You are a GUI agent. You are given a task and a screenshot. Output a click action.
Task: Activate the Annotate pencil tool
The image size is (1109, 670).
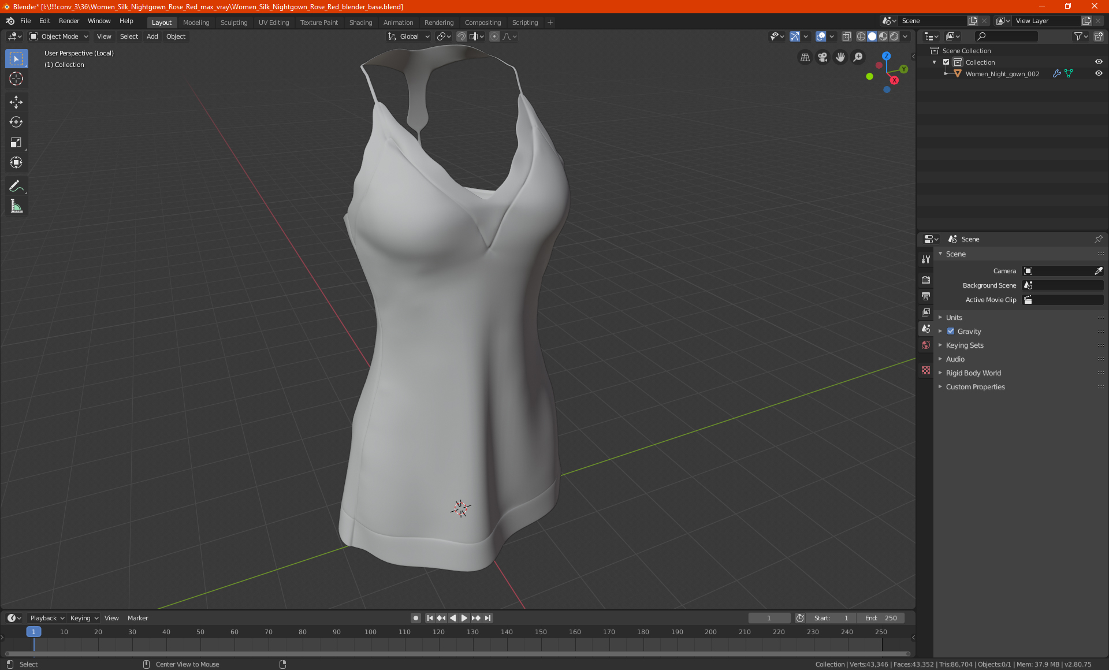click(16, 186)
